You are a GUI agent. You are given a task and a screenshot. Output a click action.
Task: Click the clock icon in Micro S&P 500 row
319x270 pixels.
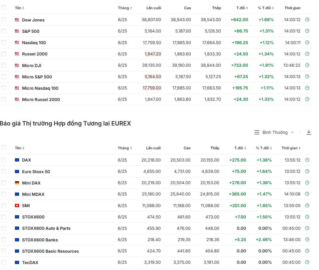pyautogui.click(x=307, y=77)
